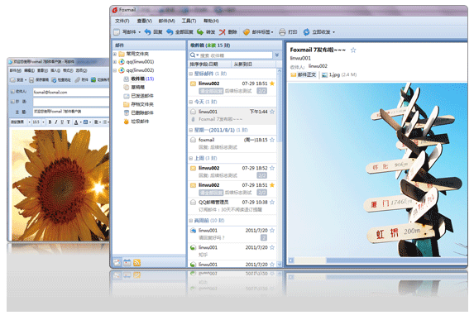474x320 pixels.
Task: Click the 打印 printer icon
Action: pos(282,31)
